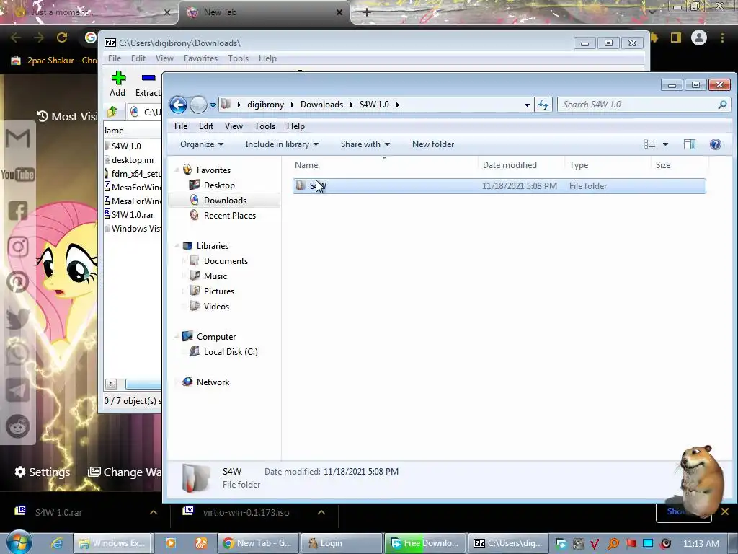This screenshot has height=554, width=738.
Task: Click the New folder button
Action: click(433, 144)
